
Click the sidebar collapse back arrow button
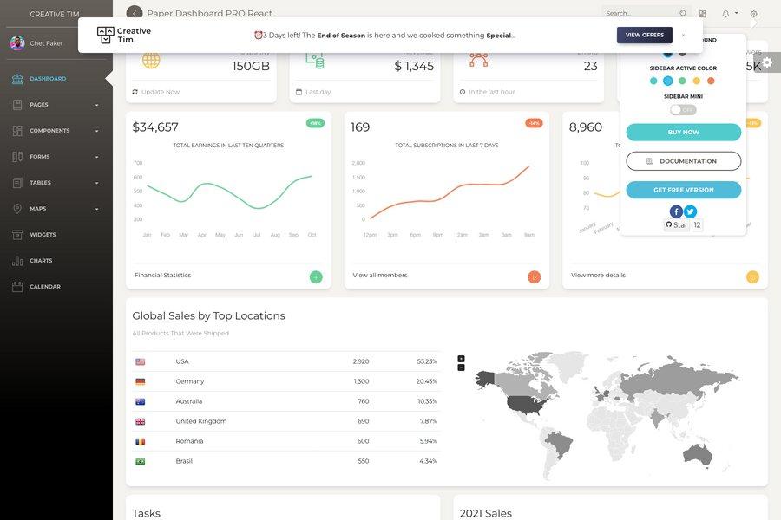[x=135, y=13]
